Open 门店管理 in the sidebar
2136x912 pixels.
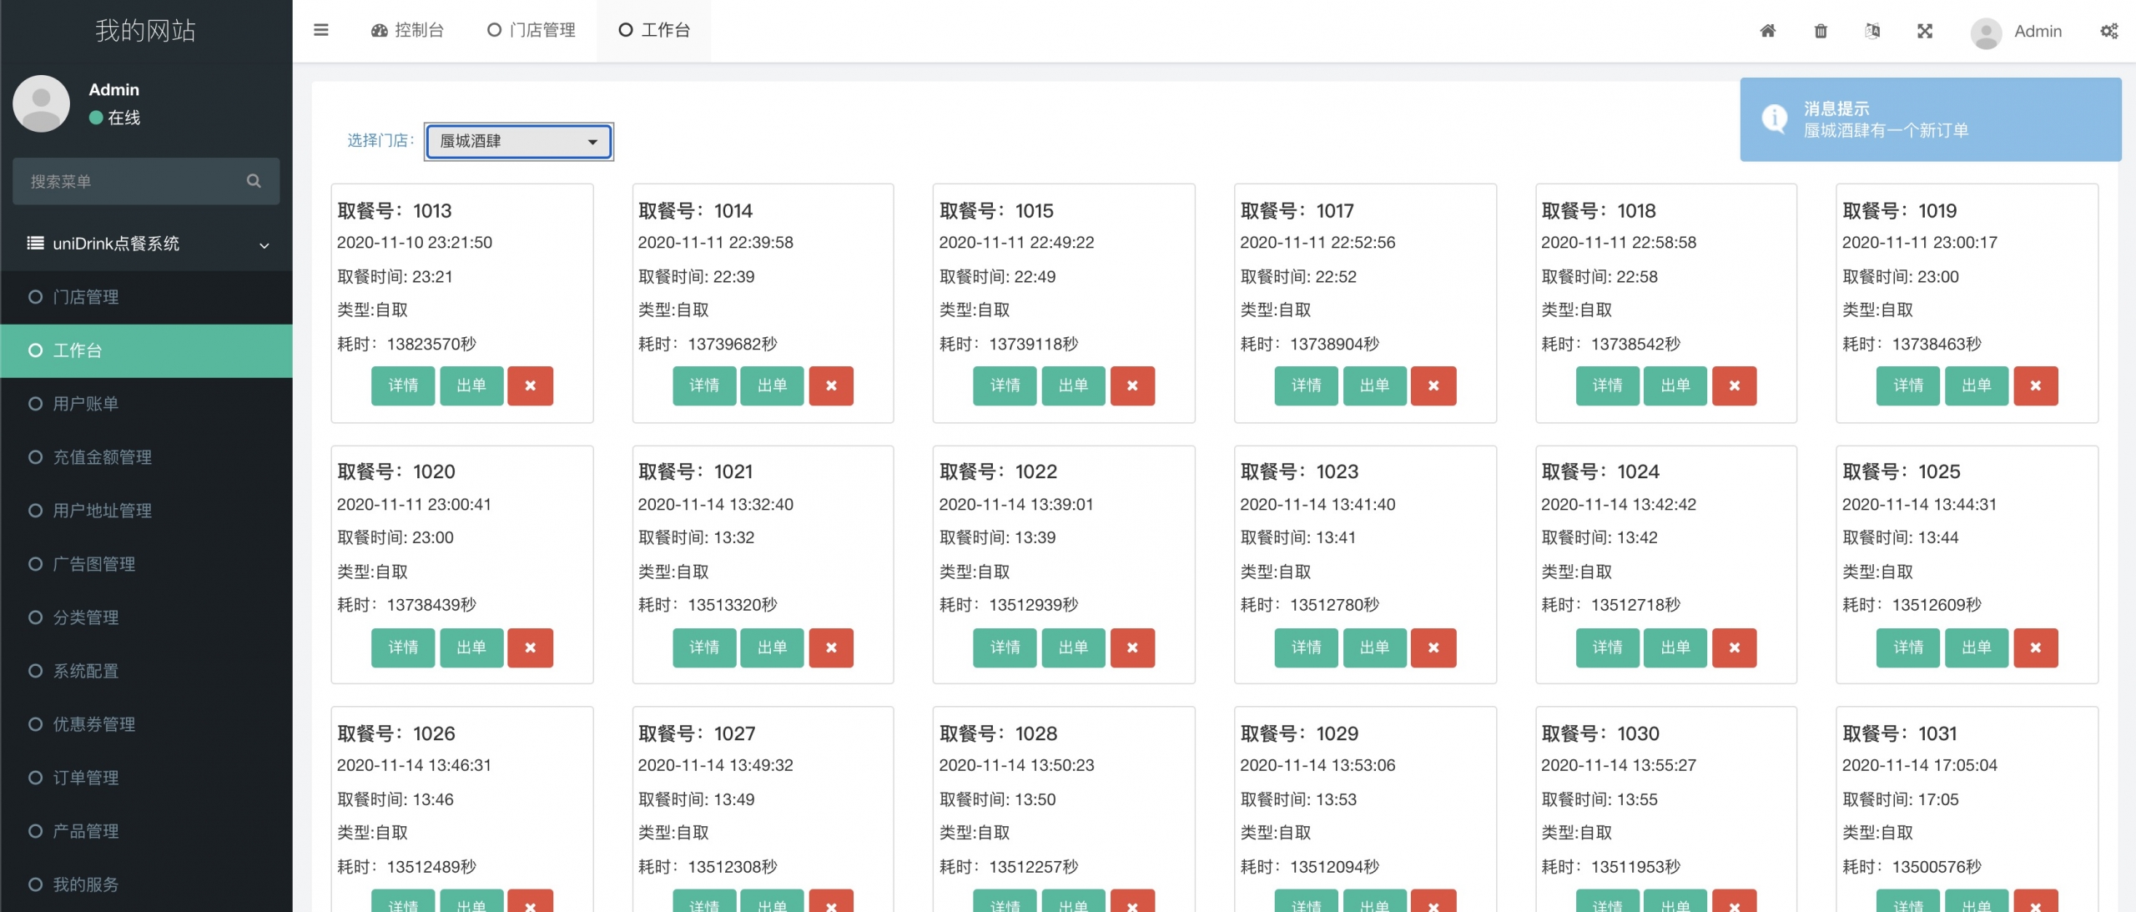(146, 297)
